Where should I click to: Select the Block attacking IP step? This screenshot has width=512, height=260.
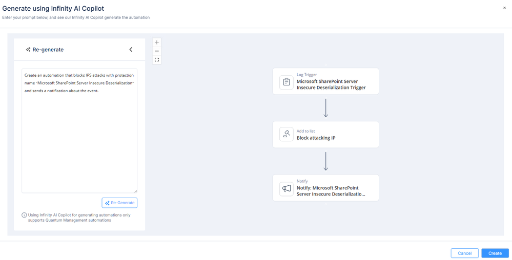tap(331, 138)
